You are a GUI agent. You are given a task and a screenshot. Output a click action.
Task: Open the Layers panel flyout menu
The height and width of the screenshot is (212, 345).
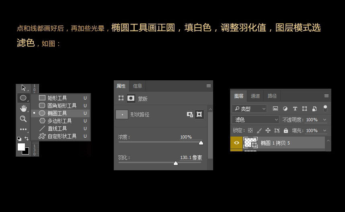(x=327, y=96)
